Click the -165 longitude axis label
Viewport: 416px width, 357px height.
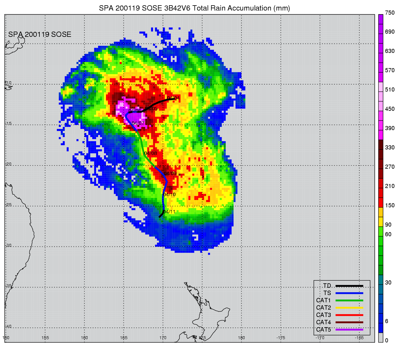point(359,338)
